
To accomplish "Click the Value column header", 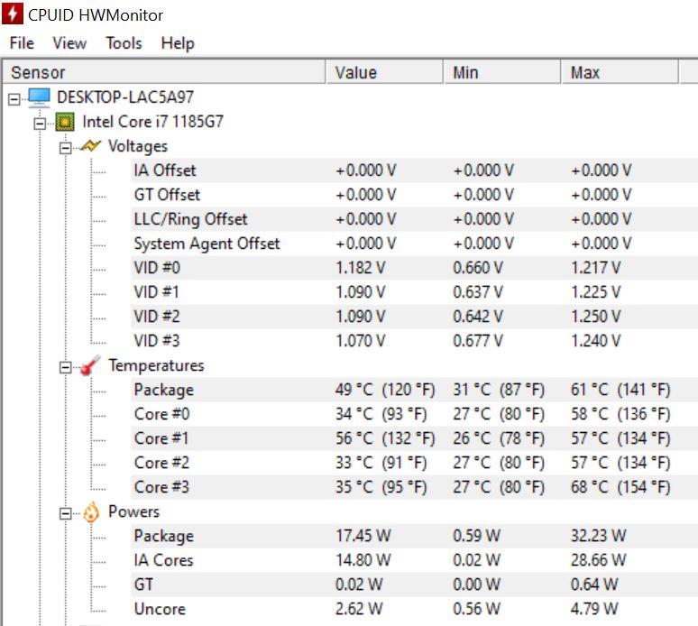I will pos(384,72).
